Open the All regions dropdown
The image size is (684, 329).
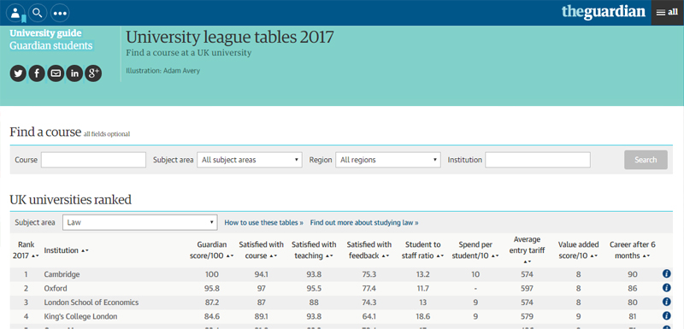pyautogui.click(x=388, y=160)
